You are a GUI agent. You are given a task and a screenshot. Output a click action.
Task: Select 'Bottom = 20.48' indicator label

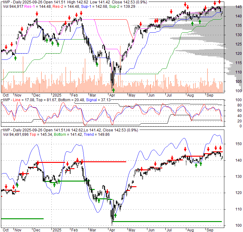71,100
